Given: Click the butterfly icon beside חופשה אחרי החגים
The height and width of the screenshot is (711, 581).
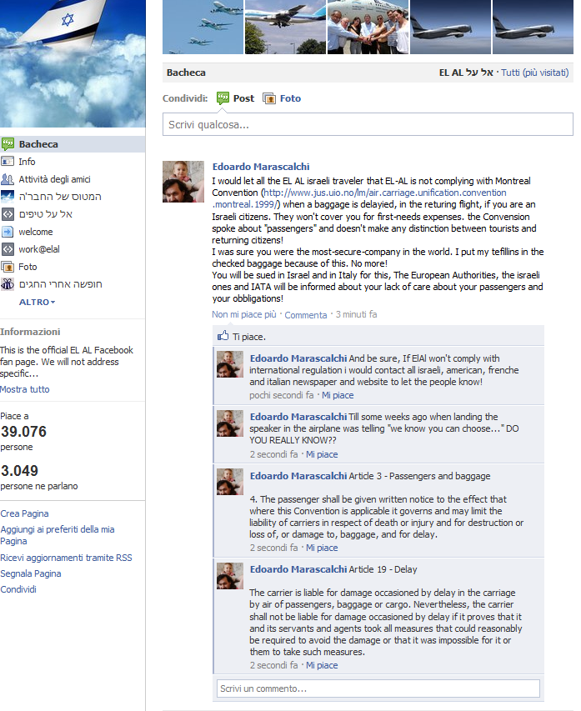Looking at the screenshot, I should click(x=8, y=284).
